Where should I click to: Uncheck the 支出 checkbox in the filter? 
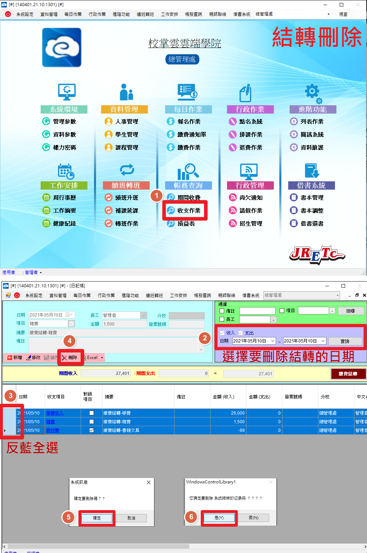coord(241,333)
